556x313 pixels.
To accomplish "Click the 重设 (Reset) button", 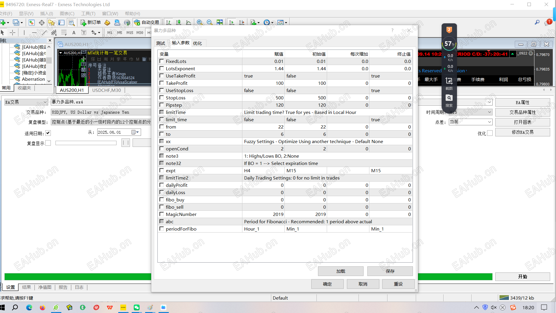I will click(398, 284).
